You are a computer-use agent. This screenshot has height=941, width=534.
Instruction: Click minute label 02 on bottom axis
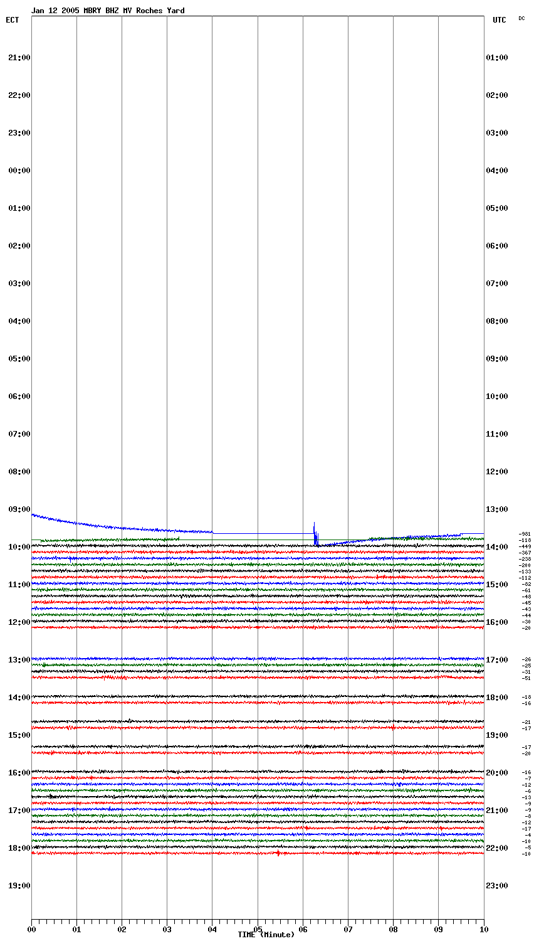[x=122, y=930]
